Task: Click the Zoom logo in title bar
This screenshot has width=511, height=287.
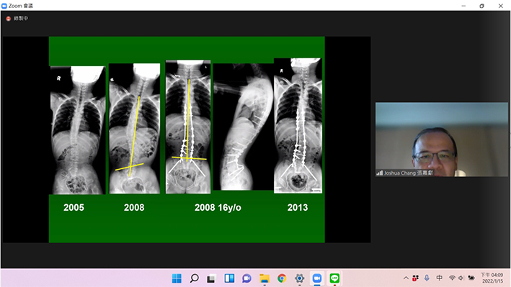Action: point(4,6)
